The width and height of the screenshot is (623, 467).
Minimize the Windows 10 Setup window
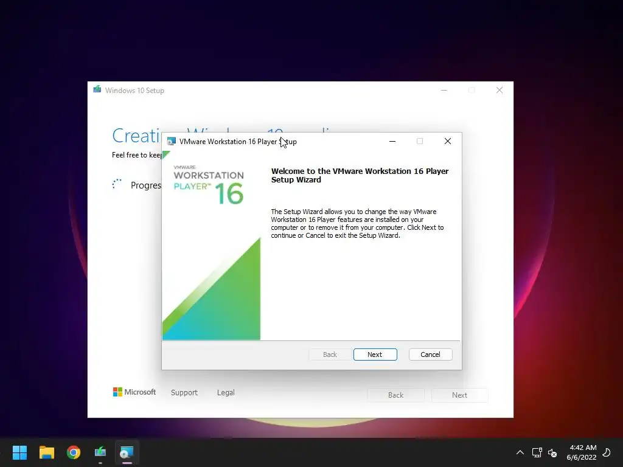(x=444, y=90)
